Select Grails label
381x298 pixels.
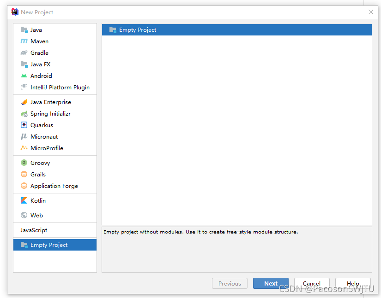pyautogui.click(x=38, y=175)
